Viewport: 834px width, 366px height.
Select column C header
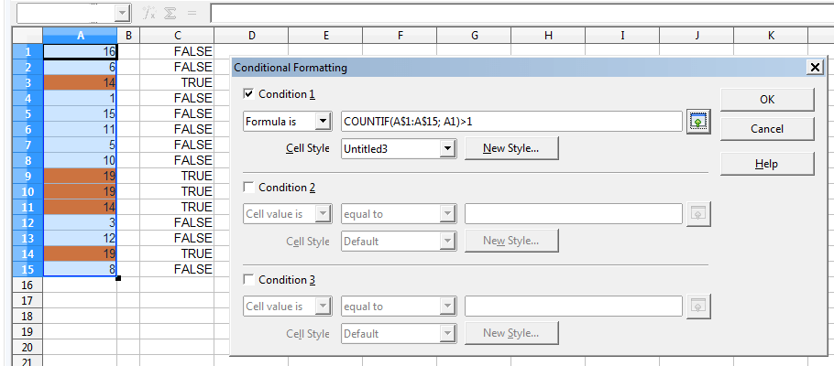point(176,36)
